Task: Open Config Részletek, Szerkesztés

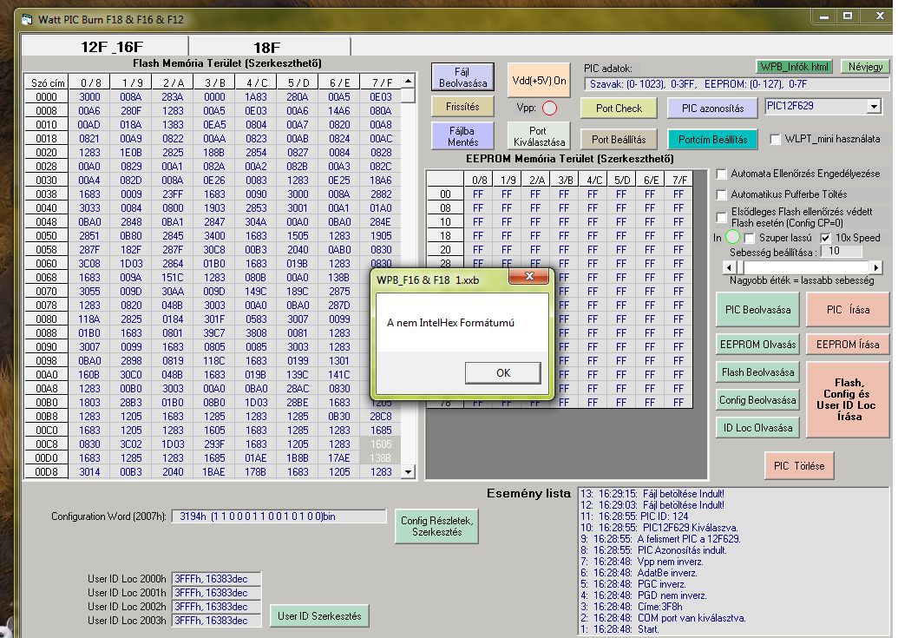Action: tap(436, 526)
